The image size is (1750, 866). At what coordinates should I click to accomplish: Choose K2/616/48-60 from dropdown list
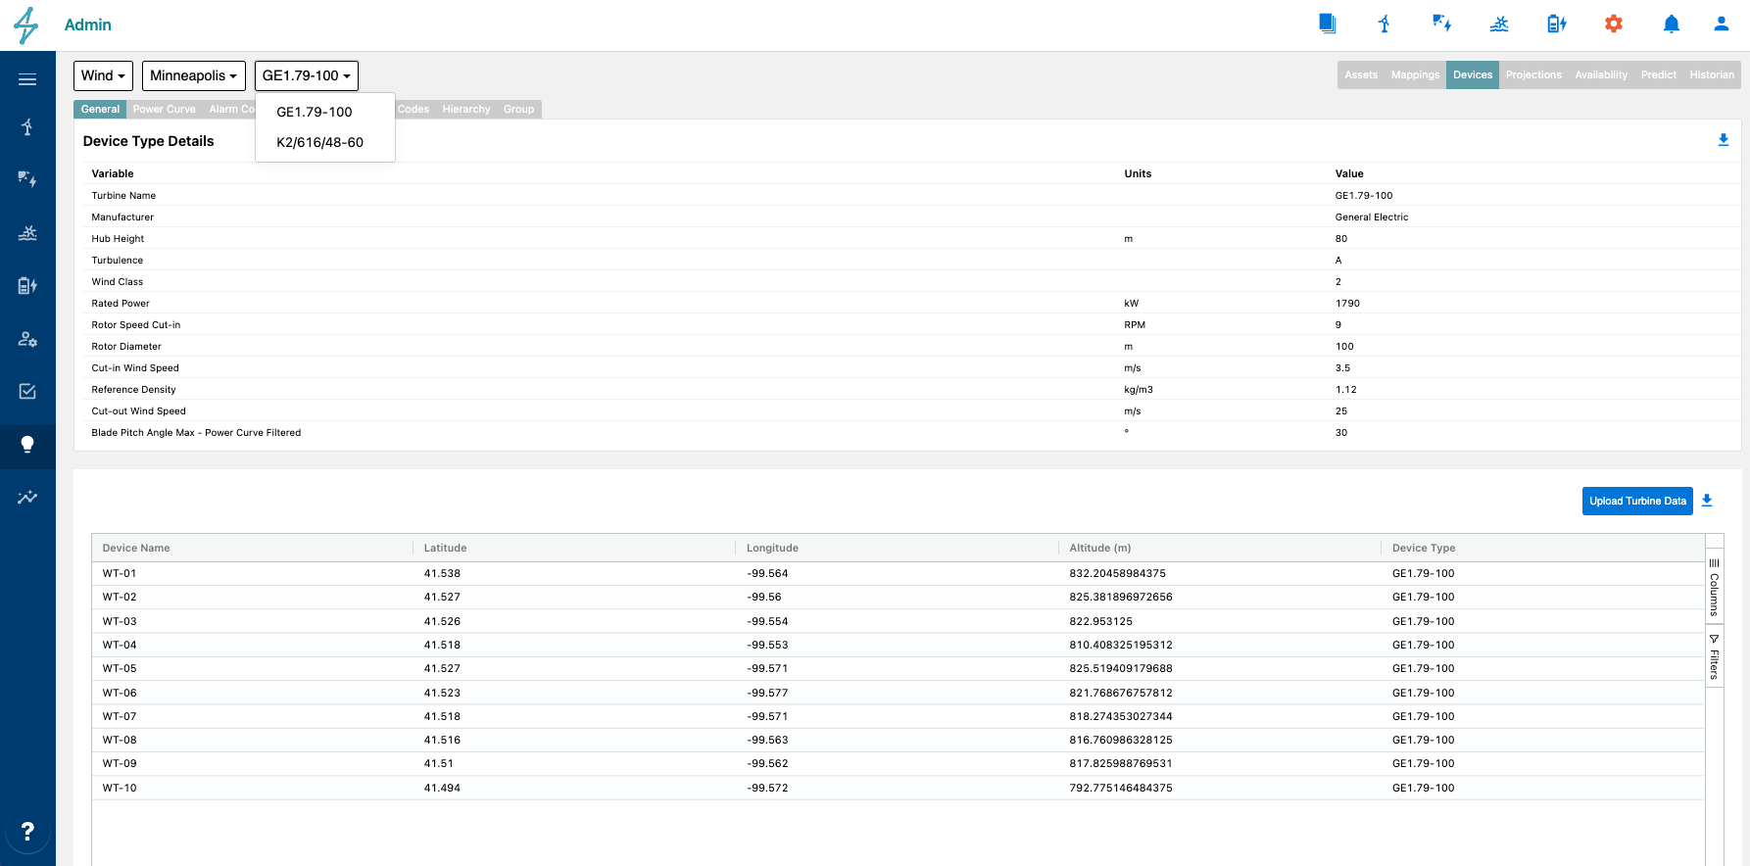tap(325, 142)
